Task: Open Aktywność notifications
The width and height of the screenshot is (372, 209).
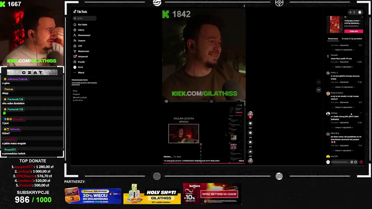Action: point(81,57)
